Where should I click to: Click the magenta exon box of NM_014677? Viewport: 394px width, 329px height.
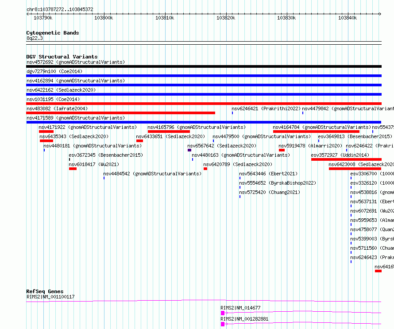click(223, 313)
